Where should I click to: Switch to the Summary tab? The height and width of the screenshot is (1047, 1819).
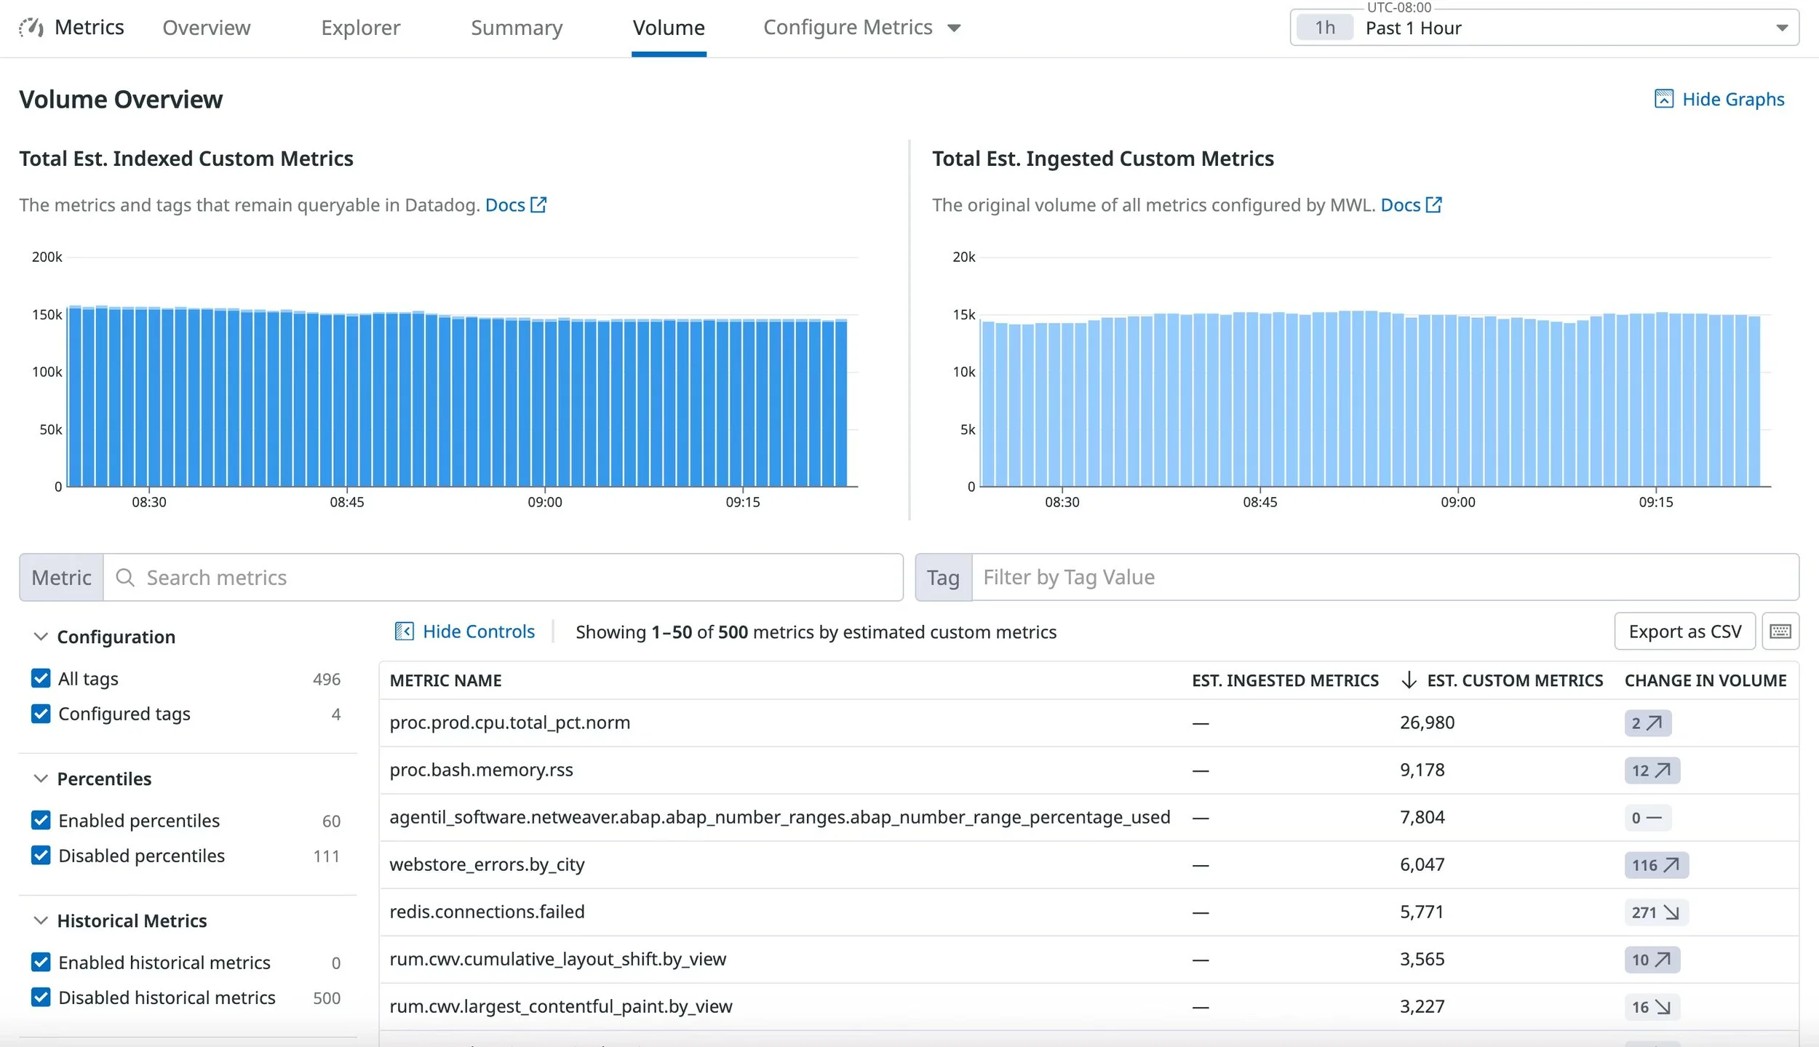517,28
